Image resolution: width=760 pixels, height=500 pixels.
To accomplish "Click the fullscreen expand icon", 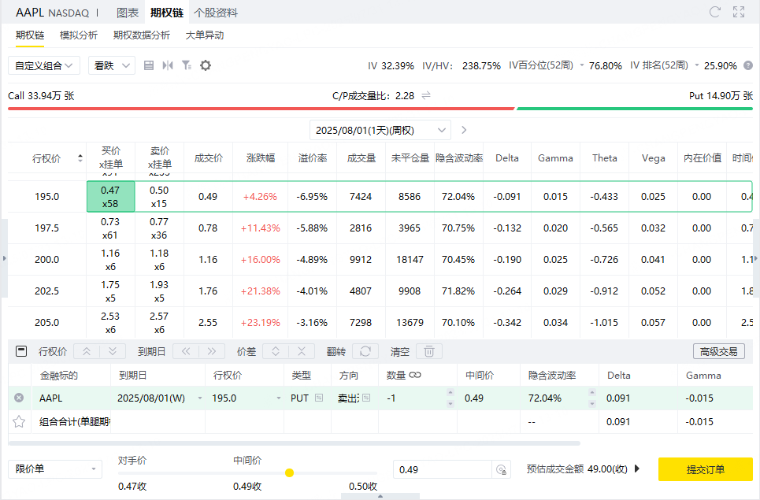I will (x=739, y=12).
